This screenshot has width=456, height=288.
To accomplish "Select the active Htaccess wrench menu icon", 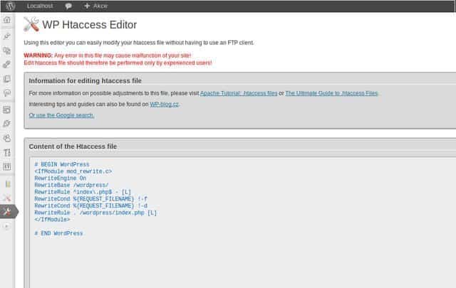I will (x=7, y=212).
